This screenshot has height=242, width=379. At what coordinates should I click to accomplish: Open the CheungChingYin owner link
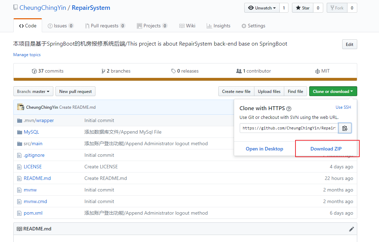coord(43,8)
